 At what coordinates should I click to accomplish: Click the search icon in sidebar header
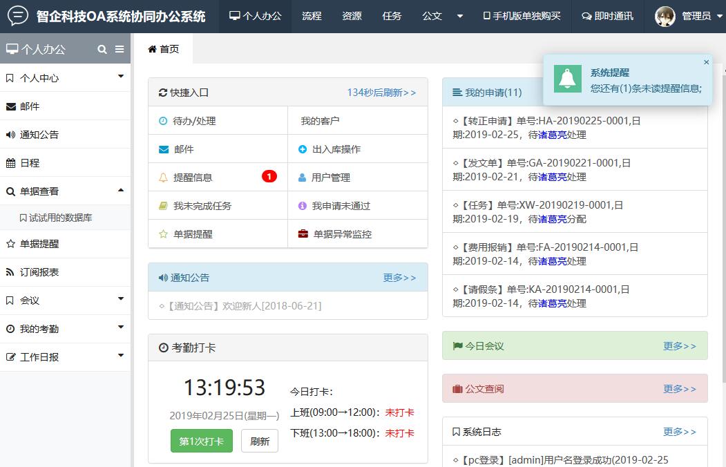[102, 49]
